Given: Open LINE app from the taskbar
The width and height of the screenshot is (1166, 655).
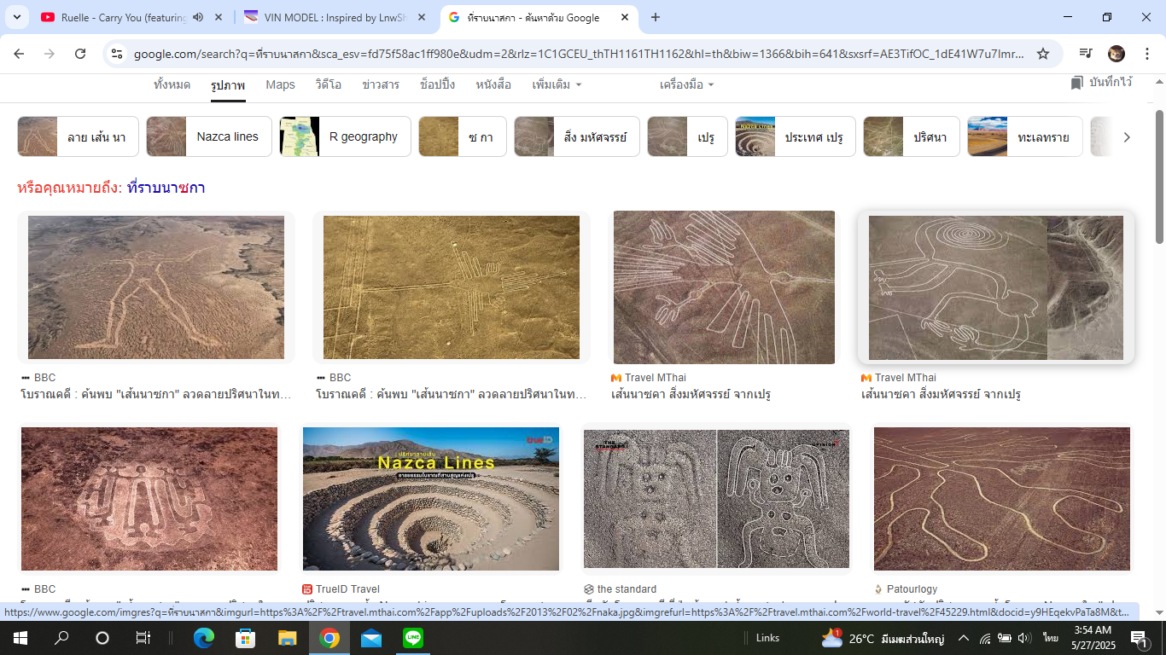Looking at the screenshot, I should point(413,638).
